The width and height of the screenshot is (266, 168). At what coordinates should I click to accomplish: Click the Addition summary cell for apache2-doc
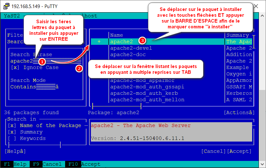click(239, 54)
